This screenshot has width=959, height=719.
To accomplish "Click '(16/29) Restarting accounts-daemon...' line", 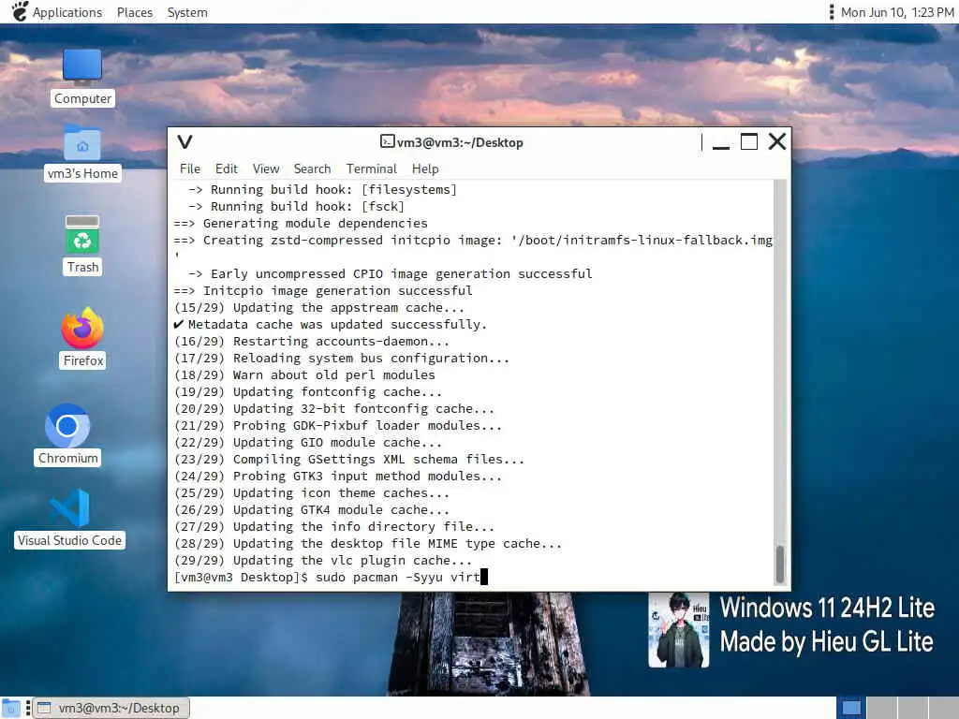I will [x=311, y=341].
